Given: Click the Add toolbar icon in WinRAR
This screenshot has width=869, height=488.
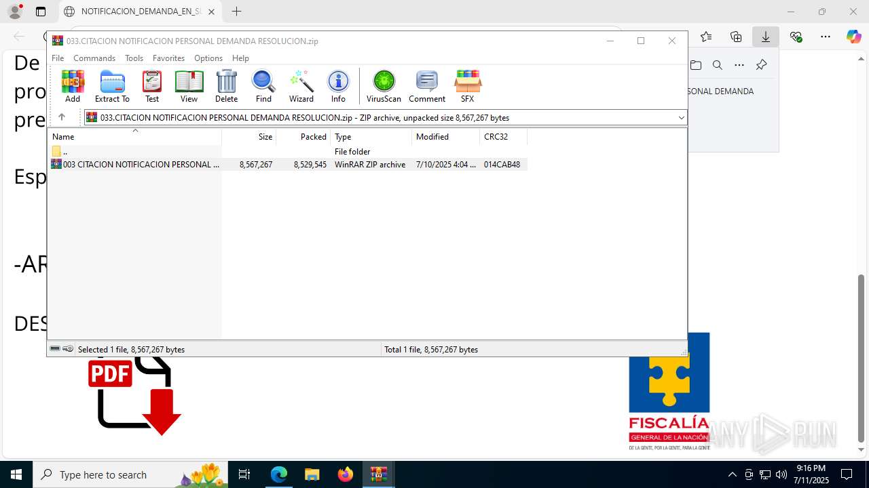Looking at the screenshot, I should click(73, 86).
